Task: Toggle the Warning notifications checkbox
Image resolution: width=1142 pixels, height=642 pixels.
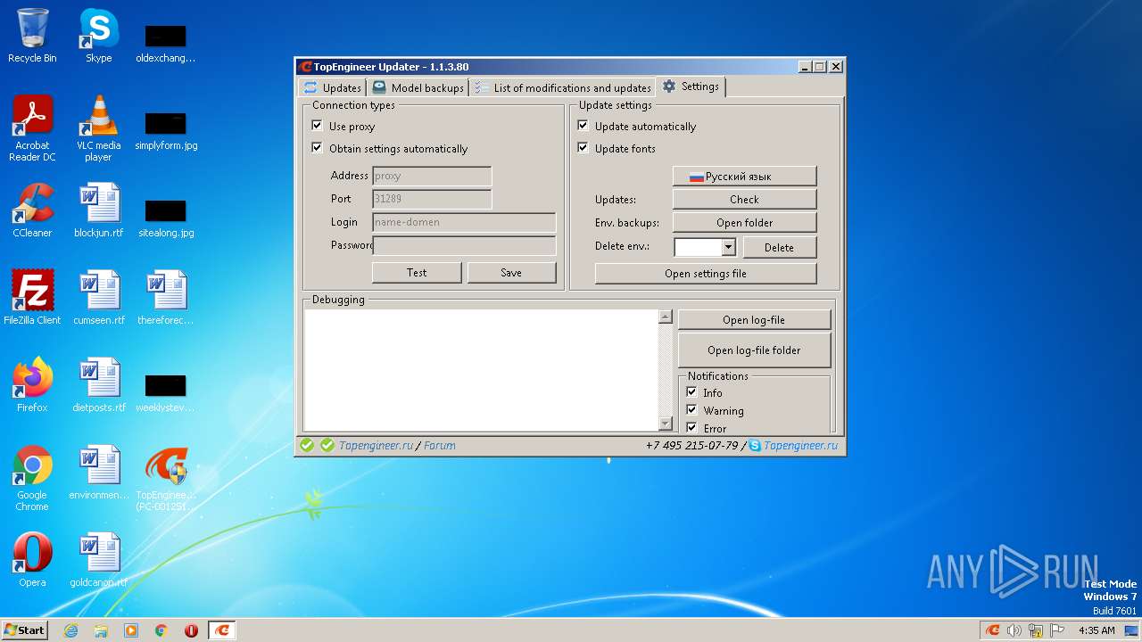Action: click(x=691, y=410)
